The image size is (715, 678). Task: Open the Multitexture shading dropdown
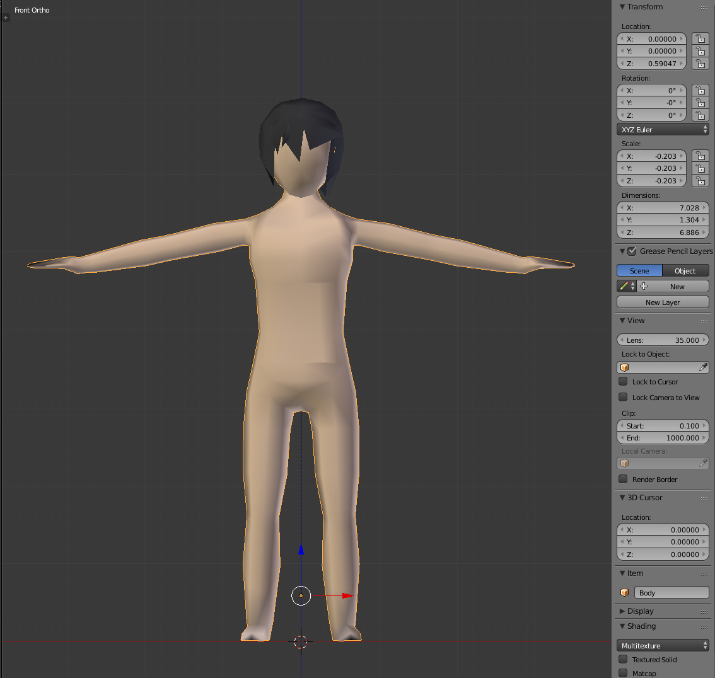pyautogui.click(x=663, y=646)
